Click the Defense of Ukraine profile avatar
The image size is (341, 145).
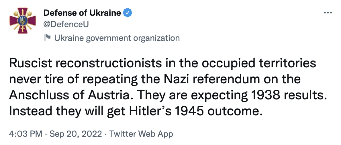pos(23,21)
